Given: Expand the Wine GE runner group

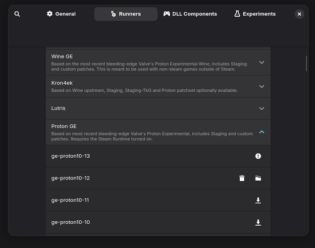Looking at the screenshot, I should (262, 62).
